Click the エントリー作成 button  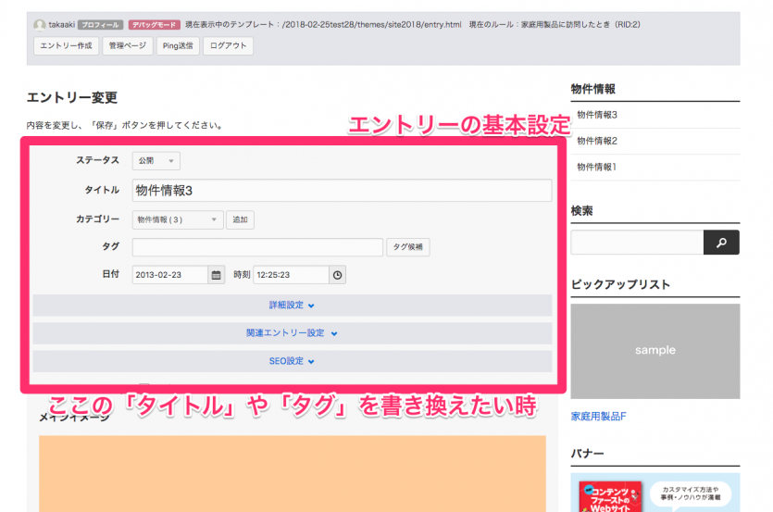pyautogui.click(x=66, y=46)
